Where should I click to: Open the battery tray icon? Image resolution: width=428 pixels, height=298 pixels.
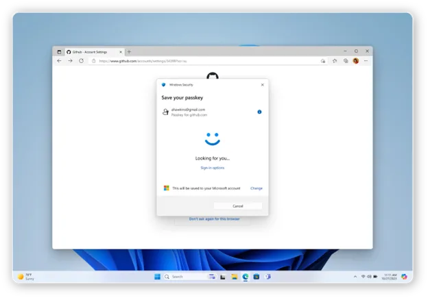coord(375,277)
